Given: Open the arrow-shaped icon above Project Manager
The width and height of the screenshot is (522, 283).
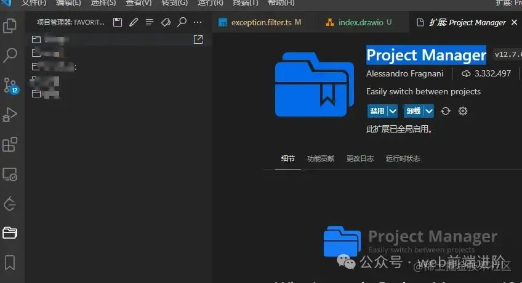Looking at the screenshot, I should point(10,203).
